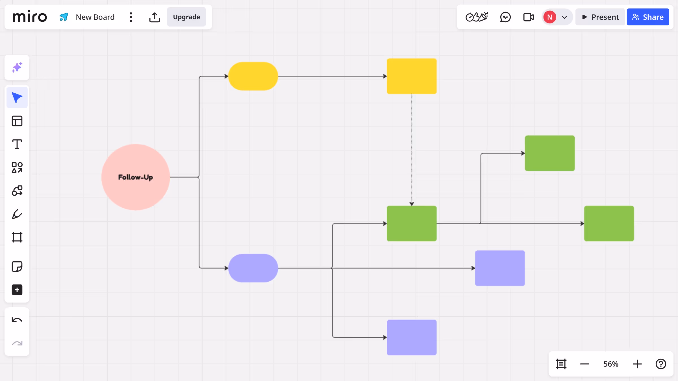Screen dimensions: 678x381
Task: Open the help question mark
Action: [x=660, y=364]
